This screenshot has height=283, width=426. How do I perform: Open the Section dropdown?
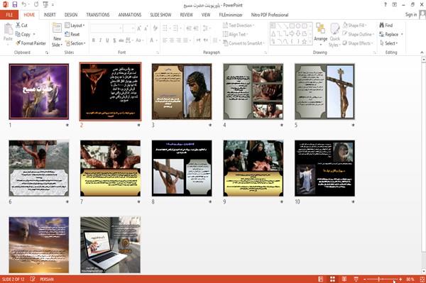(x=75, y=43)
